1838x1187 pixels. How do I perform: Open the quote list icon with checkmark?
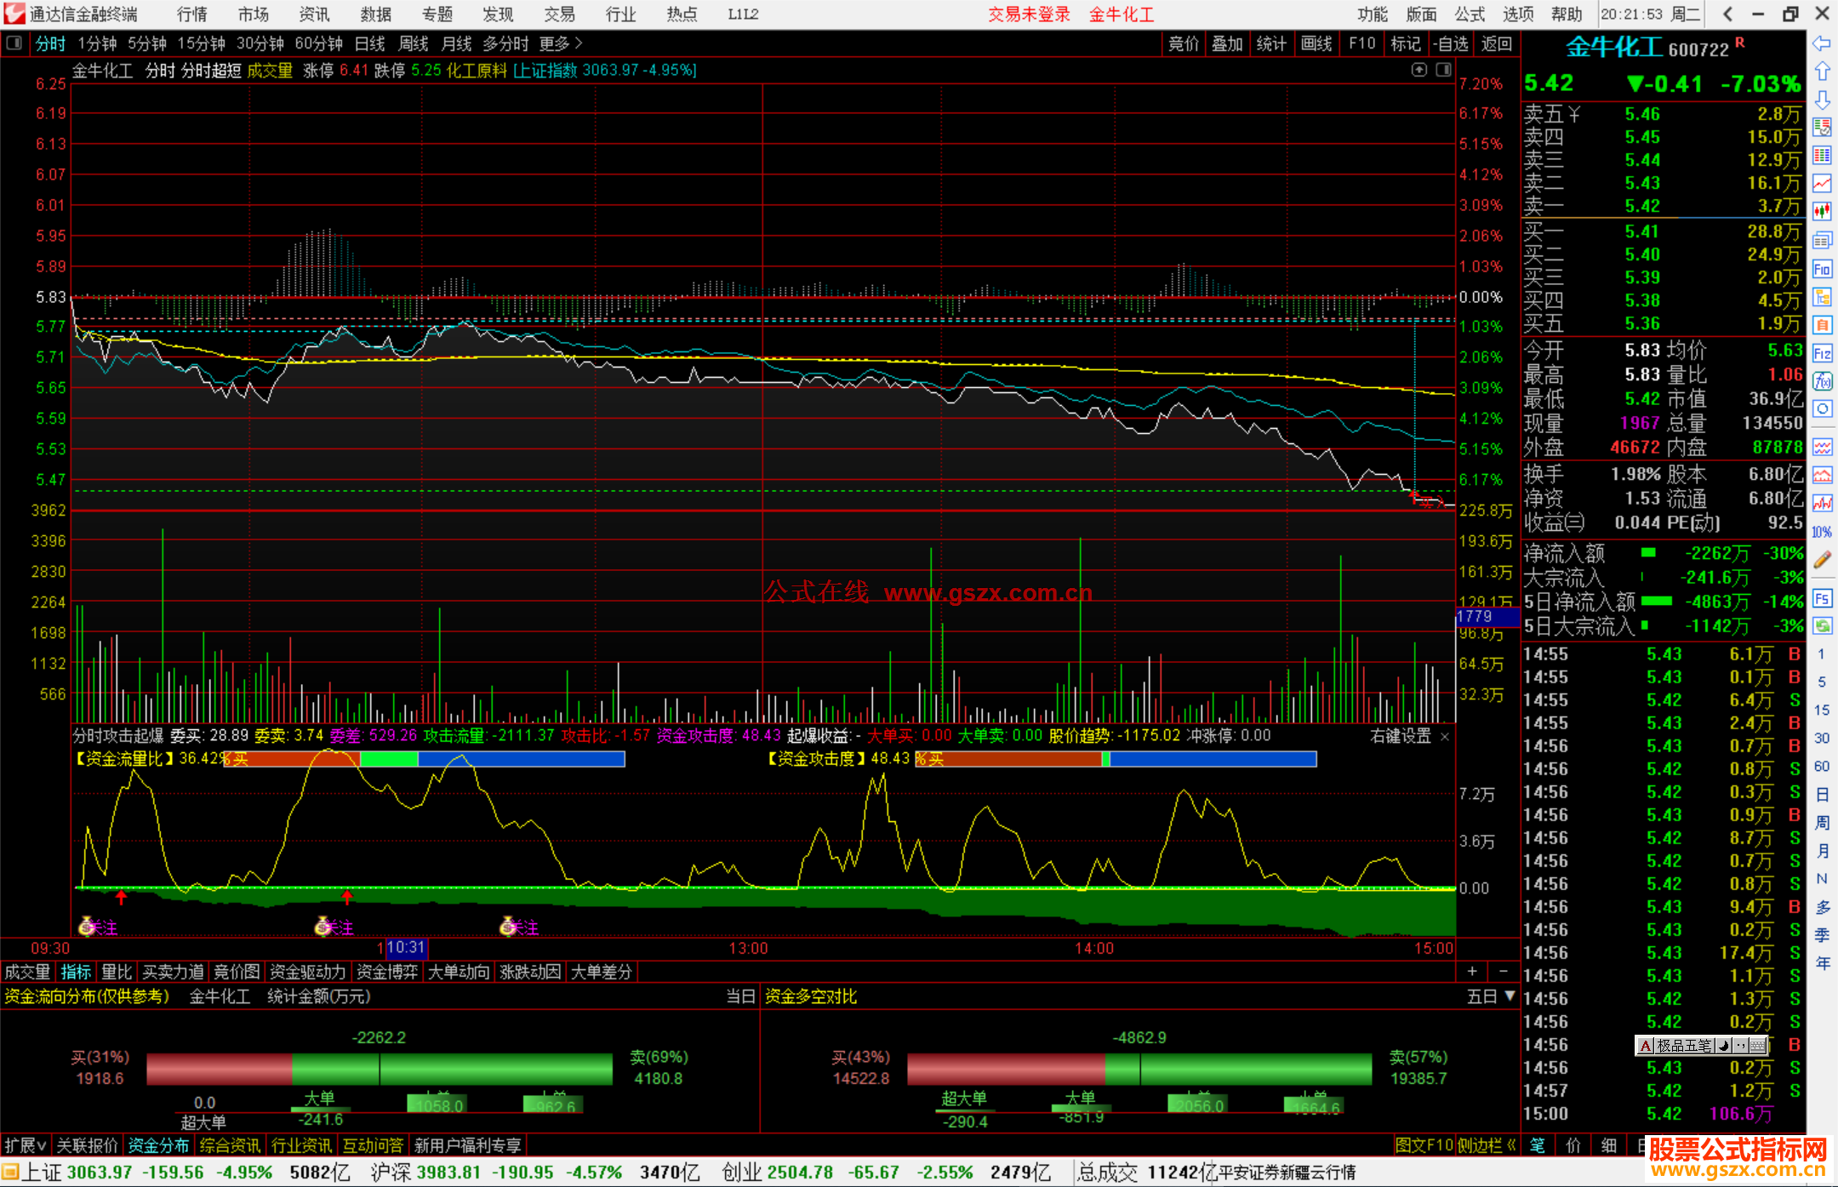[1822, 128]
